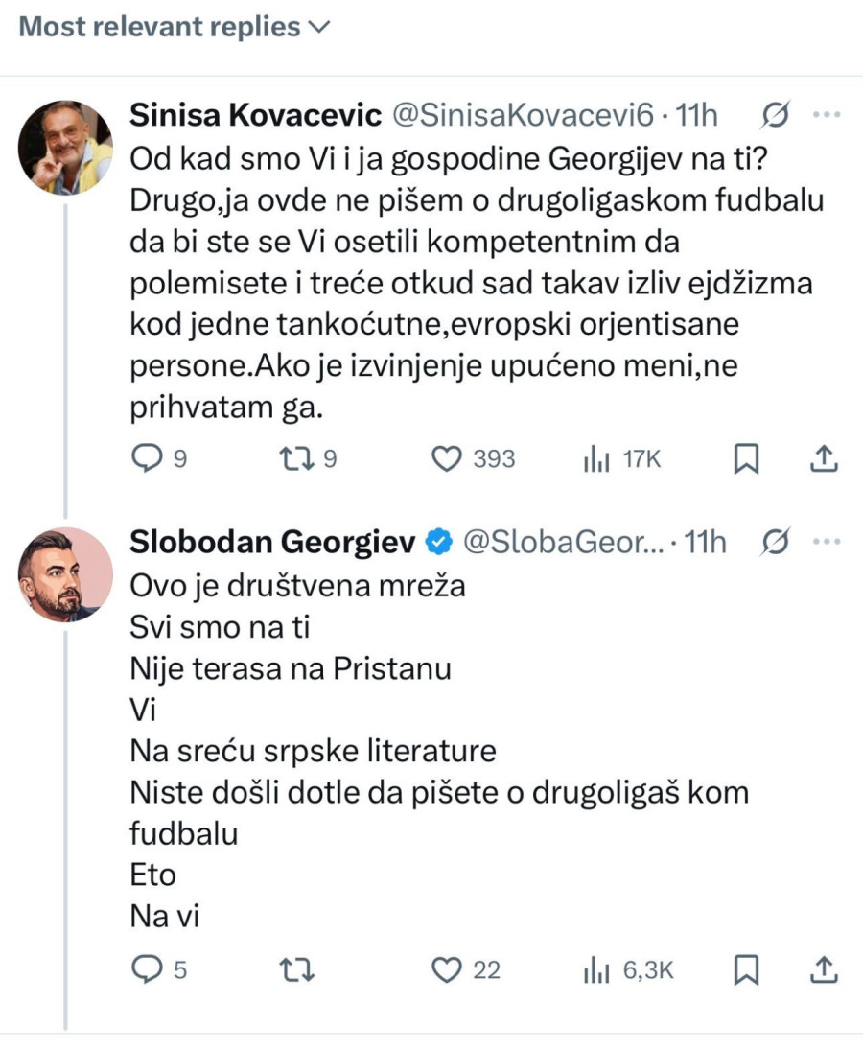Visit the @SinisaKovacevi6 handle link
The image size is (863, 1050).
coord(518,116)
